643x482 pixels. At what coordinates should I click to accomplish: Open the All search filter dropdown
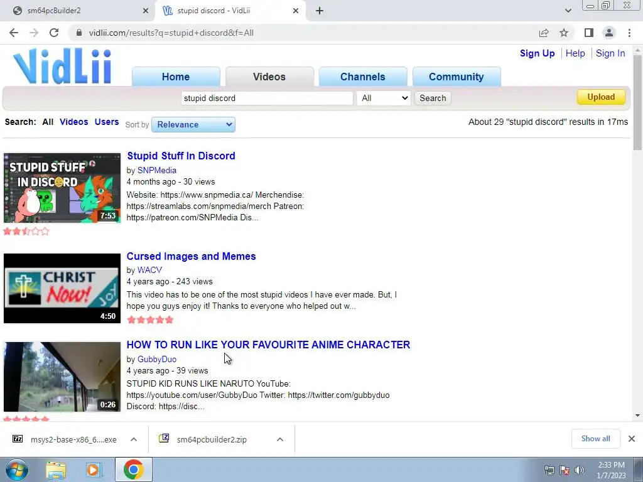(x=384, y=98)
